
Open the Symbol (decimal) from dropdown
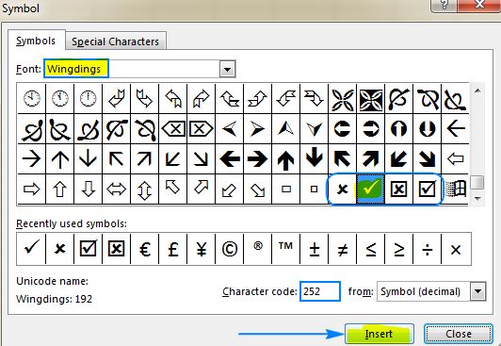477,291
